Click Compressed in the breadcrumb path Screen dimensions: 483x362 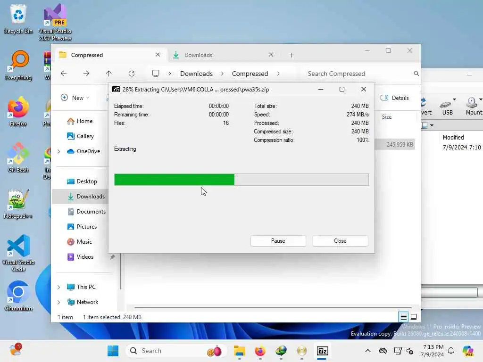pyautogui.click(x=250, y=74)
